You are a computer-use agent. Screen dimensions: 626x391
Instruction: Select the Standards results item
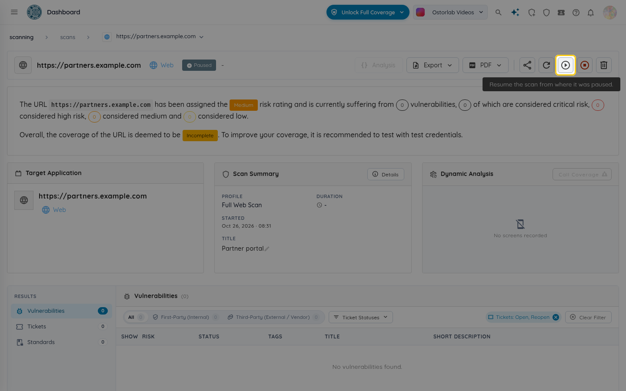click(x=61, y=342)
